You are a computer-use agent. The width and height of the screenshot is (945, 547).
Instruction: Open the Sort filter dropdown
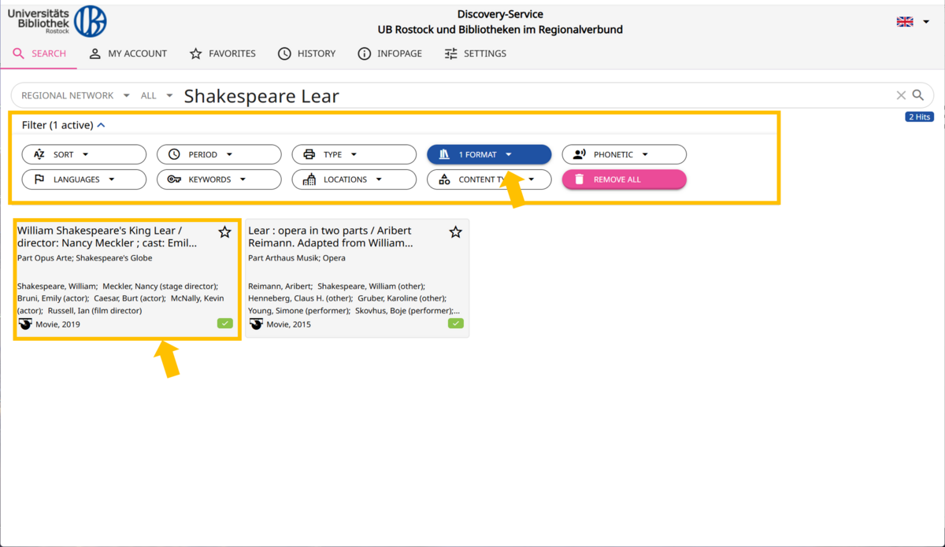84,154
